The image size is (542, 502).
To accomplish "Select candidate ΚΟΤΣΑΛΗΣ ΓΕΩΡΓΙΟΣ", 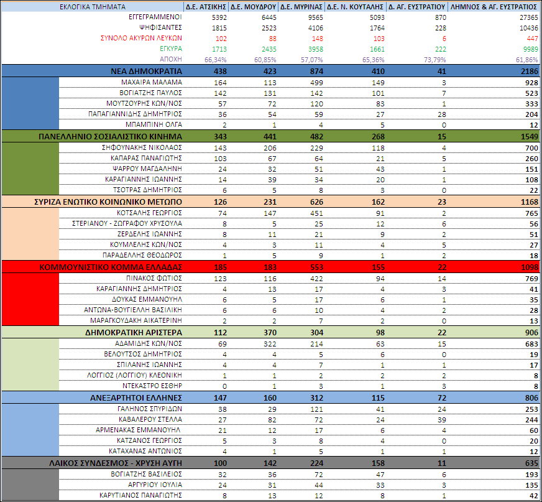I will (149, 213).
